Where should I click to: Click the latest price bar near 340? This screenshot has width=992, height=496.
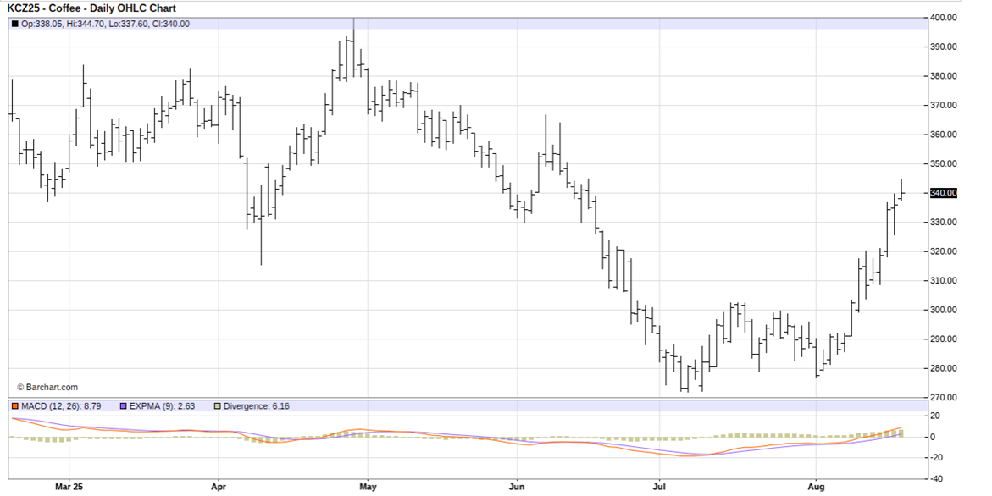pyautogui.click(x=901, y=190)
